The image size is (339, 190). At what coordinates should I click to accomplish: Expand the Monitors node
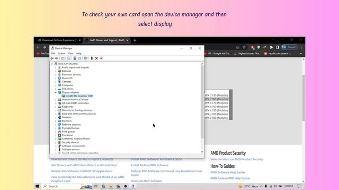[56, 121]
